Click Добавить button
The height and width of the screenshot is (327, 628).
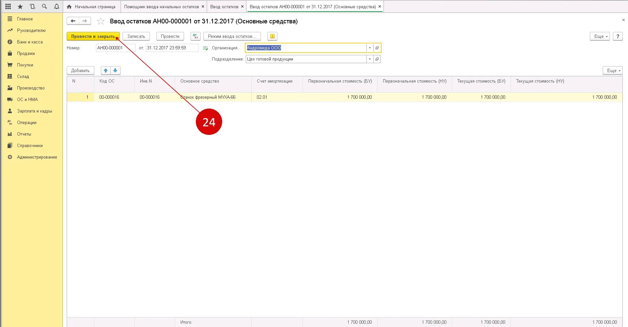point(80,70)
